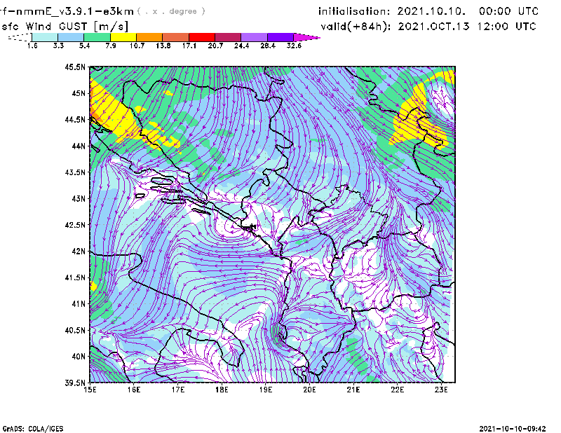
Task: Click the 'sfc Wind GUST [m/s]' title
Action: 65,27
